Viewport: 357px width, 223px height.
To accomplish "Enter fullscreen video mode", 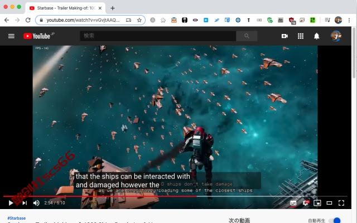I will (341, 203).
